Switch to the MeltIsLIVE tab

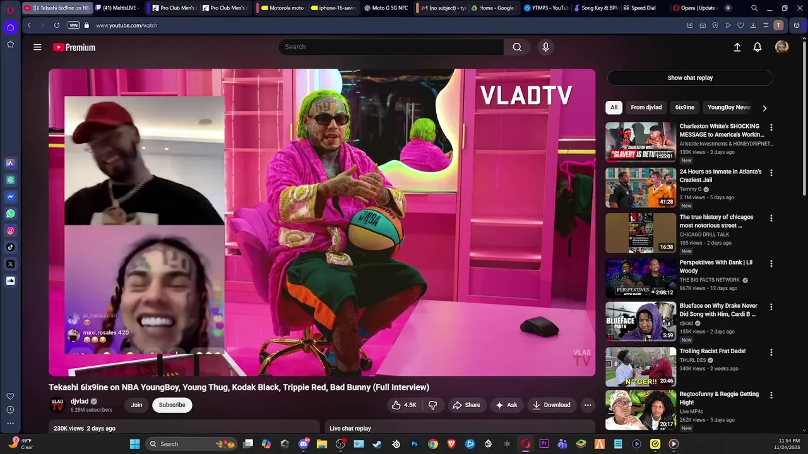coord(119,8)
